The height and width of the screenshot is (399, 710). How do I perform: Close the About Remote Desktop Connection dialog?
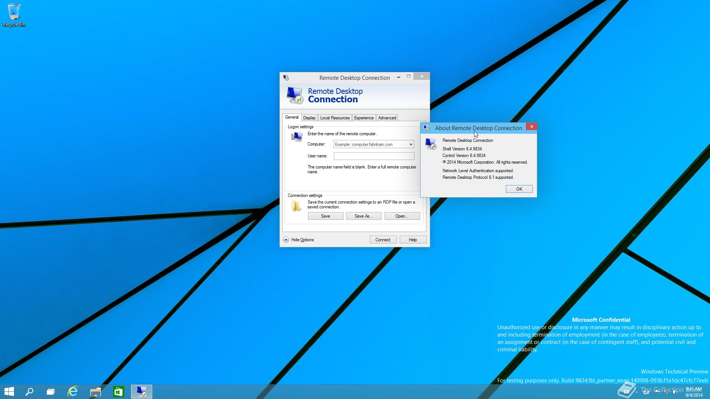pyautogui.click(x=531, y=126)
